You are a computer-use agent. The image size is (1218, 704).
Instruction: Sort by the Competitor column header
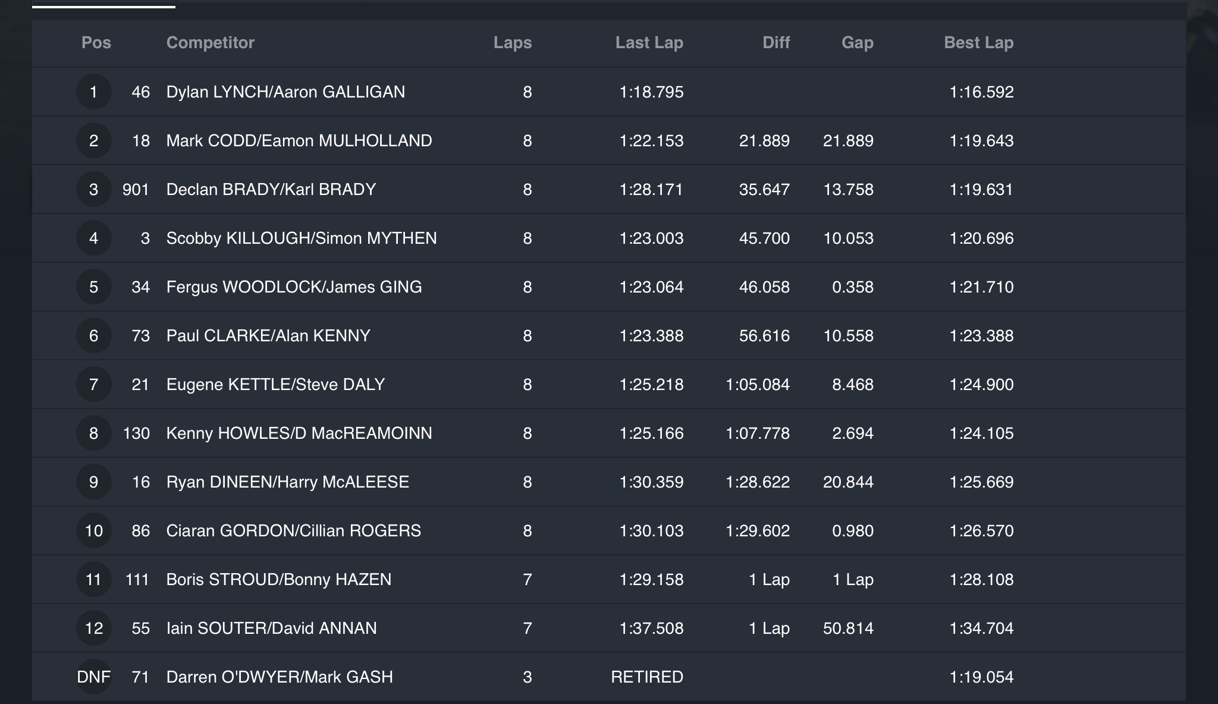(210, 43)
